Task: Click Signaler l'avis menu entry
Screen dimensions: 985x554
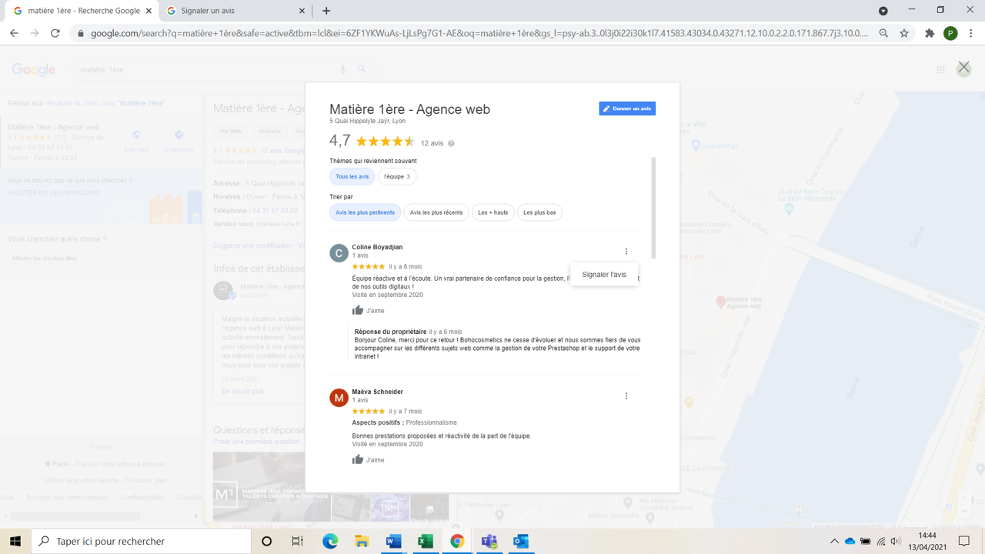Action: coord(604,275)
